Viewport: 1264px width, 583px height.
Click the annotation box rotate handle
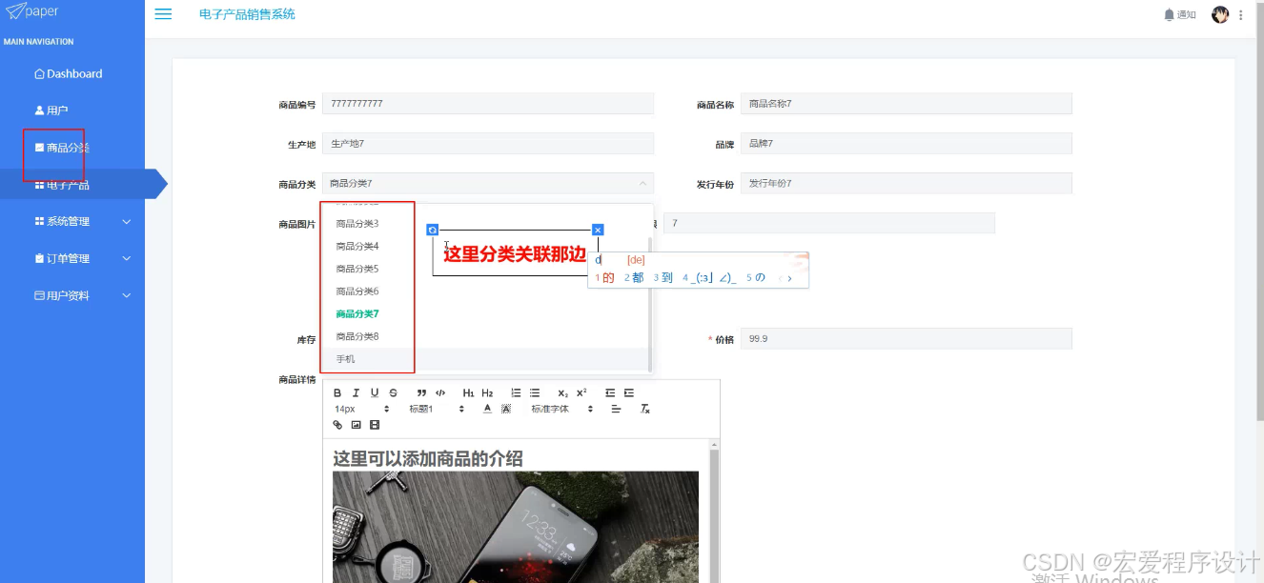[x=432, y=230]
